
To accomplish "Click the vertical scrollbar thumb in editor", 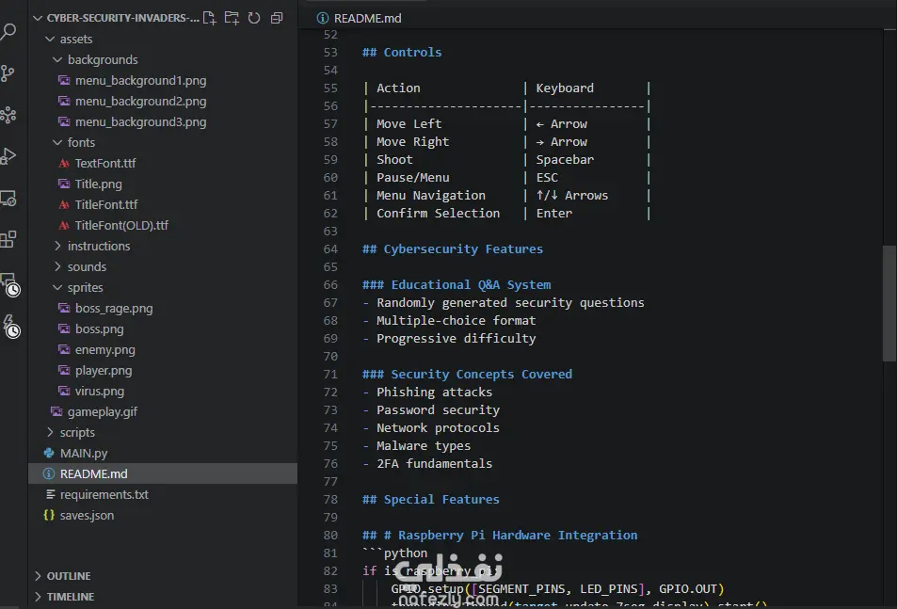I will 889,303.
